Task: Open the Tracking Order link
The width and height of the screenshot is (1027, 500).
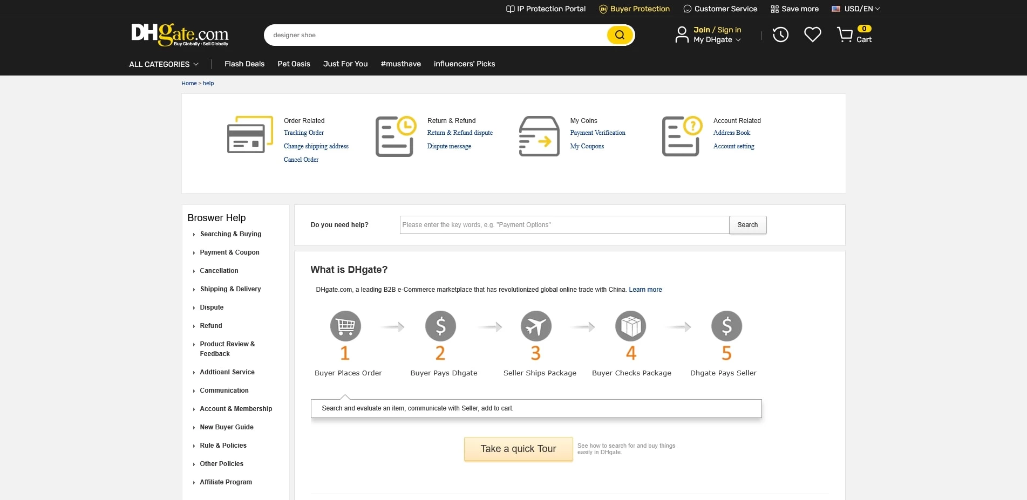Action: (304, 133)
